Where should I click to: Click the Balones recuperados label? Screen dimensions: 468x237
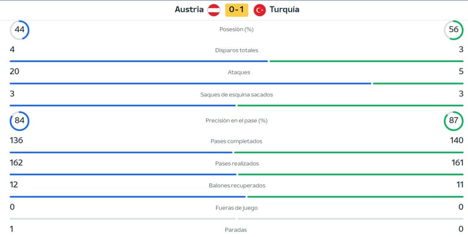236,186
